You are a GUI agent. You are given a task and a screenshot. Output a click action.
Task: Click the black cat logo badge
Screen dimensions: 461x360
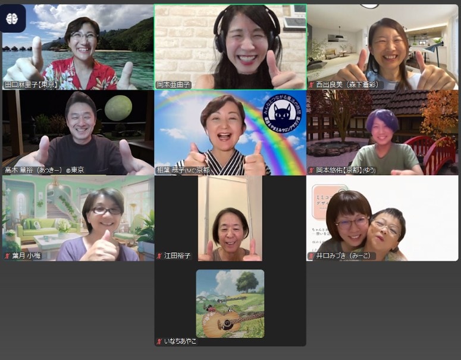click(281, 115)
